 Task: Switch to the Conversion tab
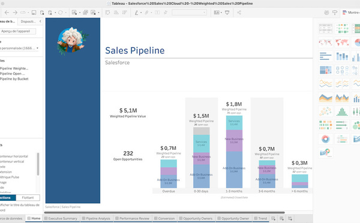pos(164,218)
